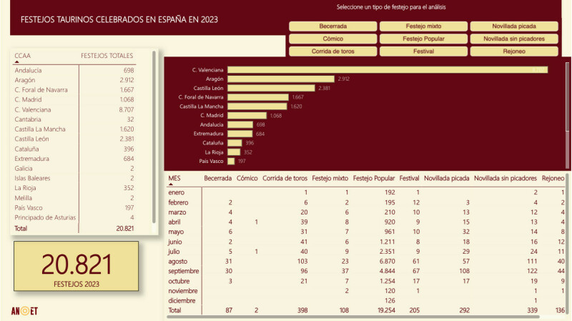Toggle the Cómico festejo filter
572x321 pixels.
[x=332, y=39]
